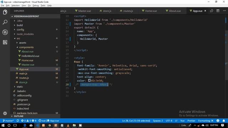Open the View menu
This screenshot has height=128, width=228.
point(24,6)
